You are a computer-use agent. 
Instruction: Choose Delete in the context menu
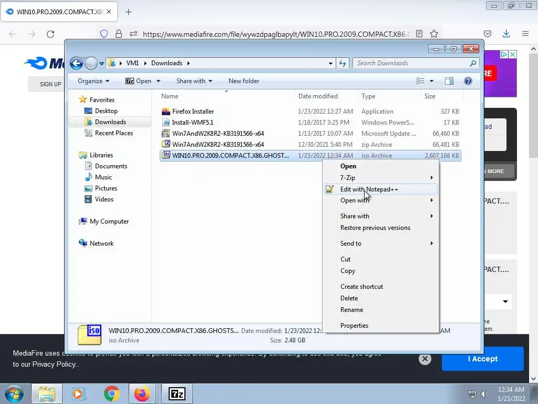pyautogui.click(x=381, y=298)
